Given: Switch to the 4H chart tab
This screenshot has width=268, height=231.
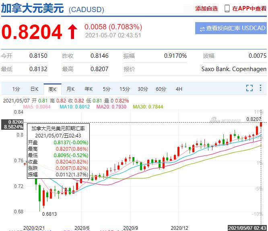Looking at the screenshot, I should click(179, 89).
